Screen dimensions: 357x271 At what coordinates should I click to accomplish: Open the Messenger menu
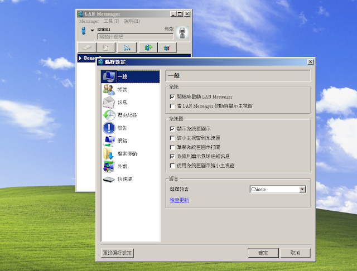89,21
